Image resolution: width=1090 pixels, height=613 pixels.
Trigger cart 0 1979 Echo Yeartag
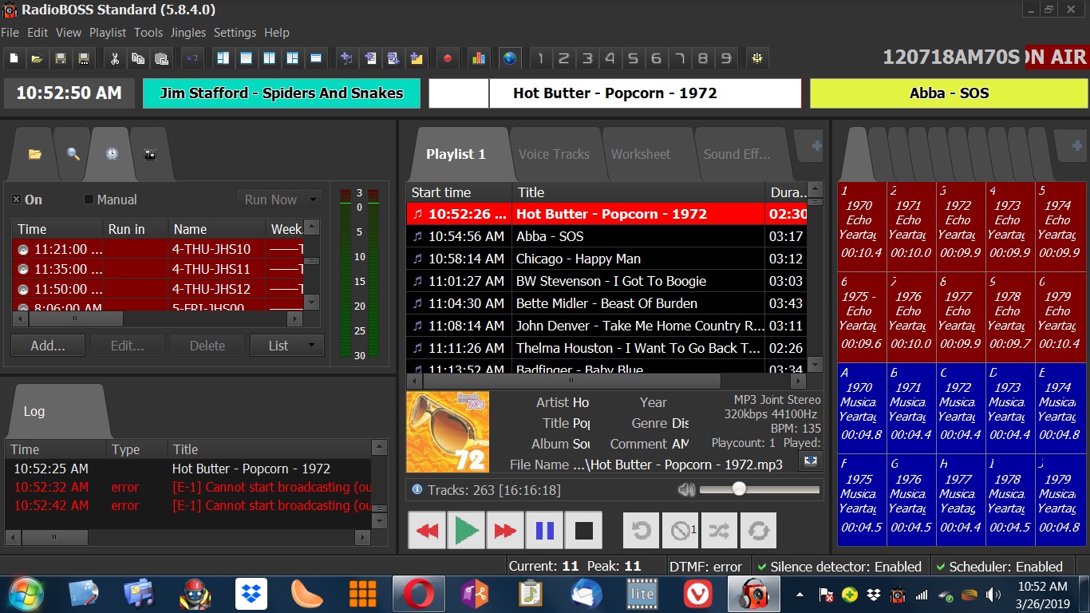click(1061, 318)
